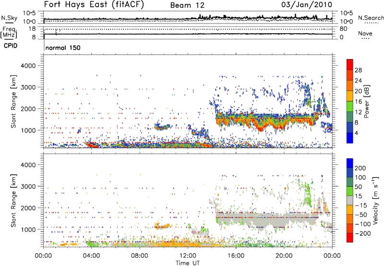Click "-200" on the velocity colorbar
Image resolution: width=384 pixels, height=266 pixels.
[363, 233]
